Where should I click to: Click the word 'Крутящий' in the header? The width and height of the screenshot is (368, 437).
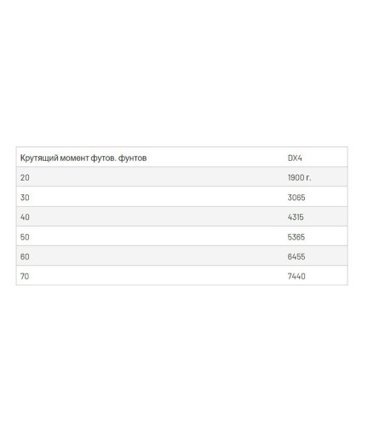click(x=39, y=158)
